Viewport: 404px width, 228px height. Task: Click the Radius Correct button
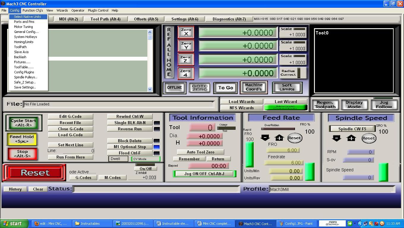tap(293, 73)
